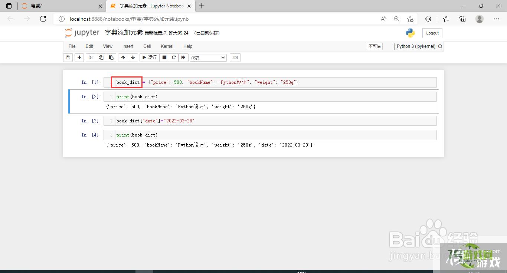507x273 pixels.
Task: Click cell 4 output with date entry
Action: (209, 145)
